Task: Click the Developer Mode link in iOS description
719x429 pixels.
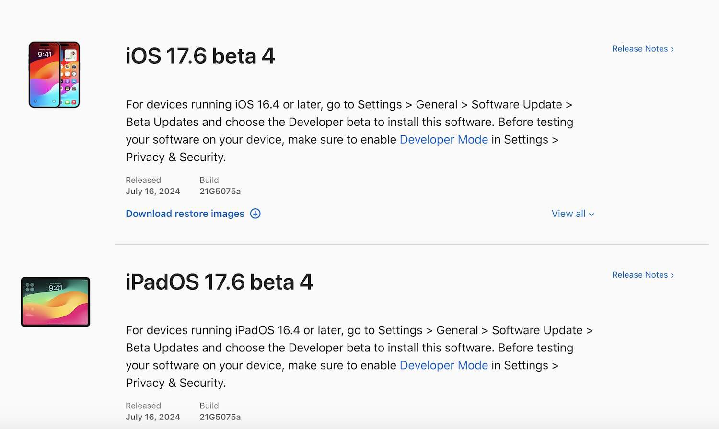Action: (444, 139)
